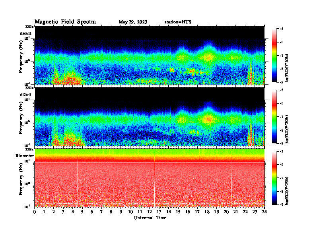Click hour "10" on the Universal Time axis
This screenshot has height=243, width=315.
coord(130,212)
